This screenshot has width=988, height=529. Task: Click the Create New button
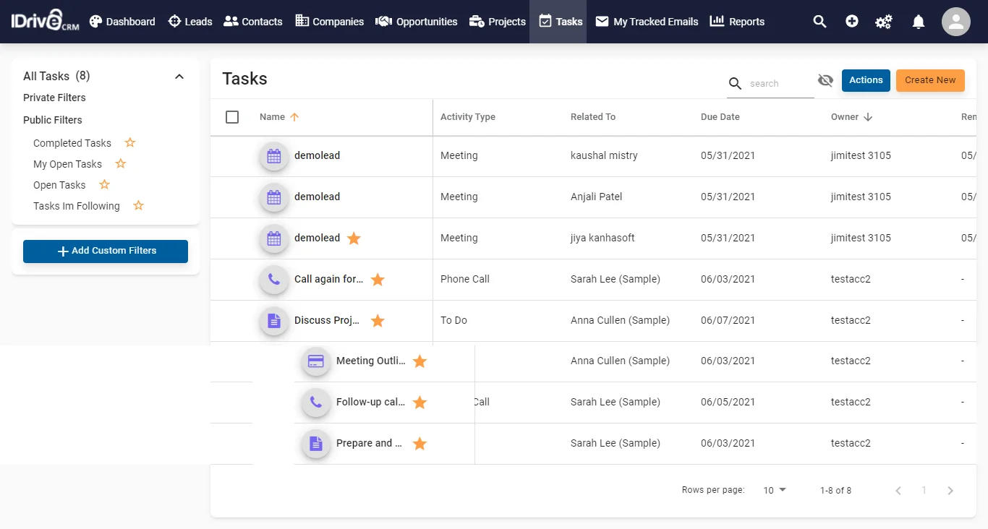[x=930, y=80]
